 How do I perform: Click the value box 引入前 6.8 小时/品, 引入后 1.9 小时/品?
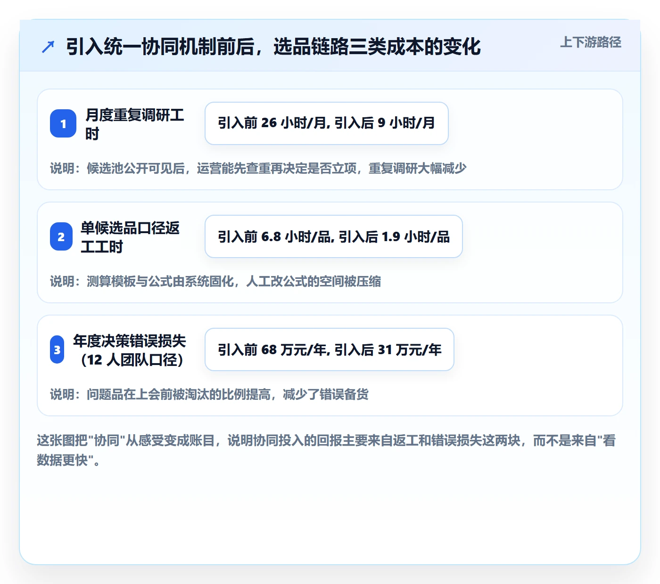tap(333, 236)
